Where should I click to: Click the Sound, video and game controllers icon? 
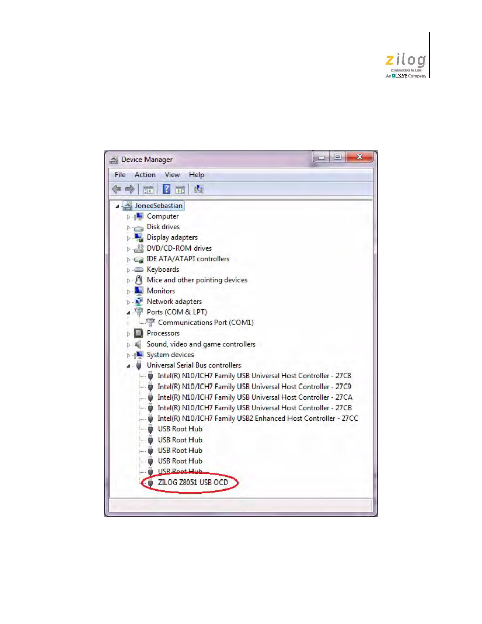tap(138, 344)
